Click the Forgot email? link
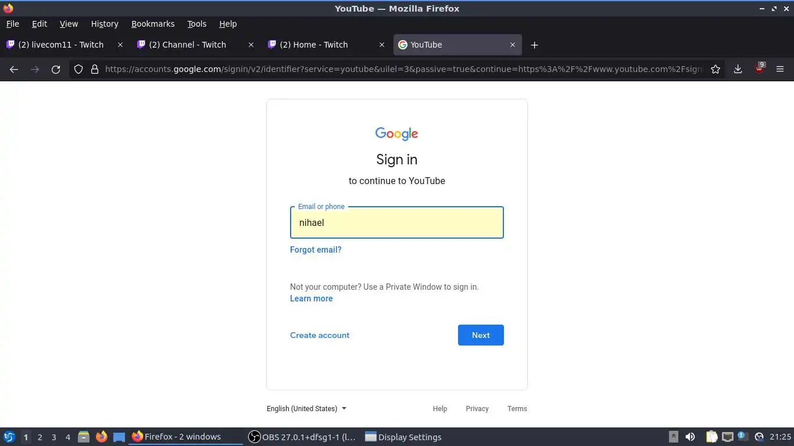794x446 pixels. pos(316,250)
